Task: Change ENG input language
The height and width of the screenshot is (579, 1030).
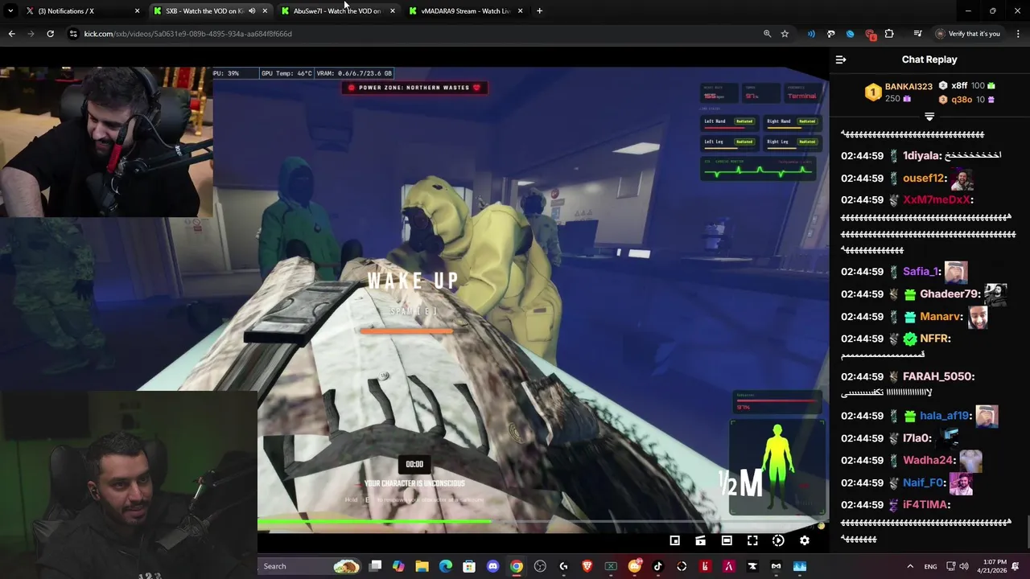Action: click(930, 566)
